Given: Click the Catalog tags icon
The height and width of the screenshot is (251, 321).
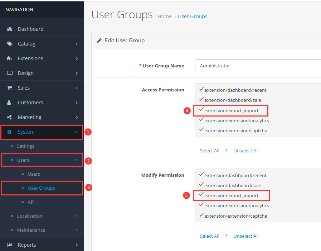Looking at the screenshot, I should [10, 44].
